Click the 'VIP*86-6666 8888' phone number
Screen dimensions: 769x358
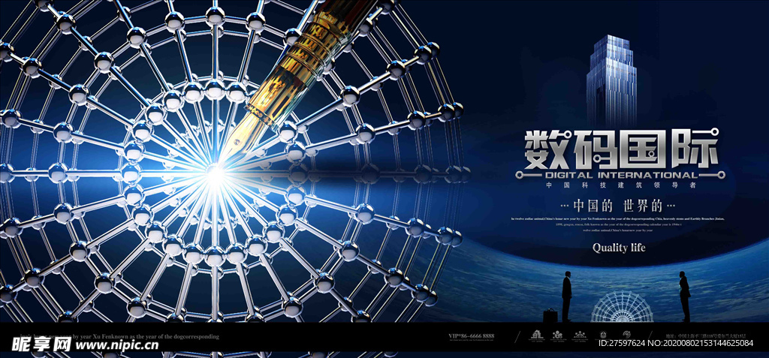472,336
